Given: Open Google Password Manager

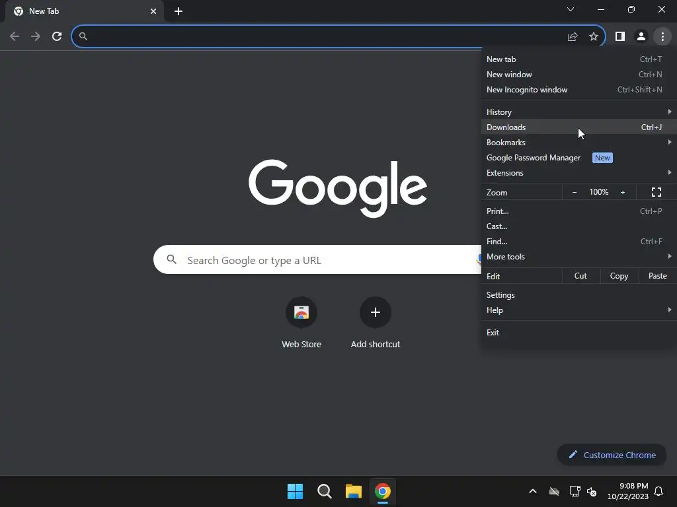Looking at the screenshot, I should click(578, 158).
